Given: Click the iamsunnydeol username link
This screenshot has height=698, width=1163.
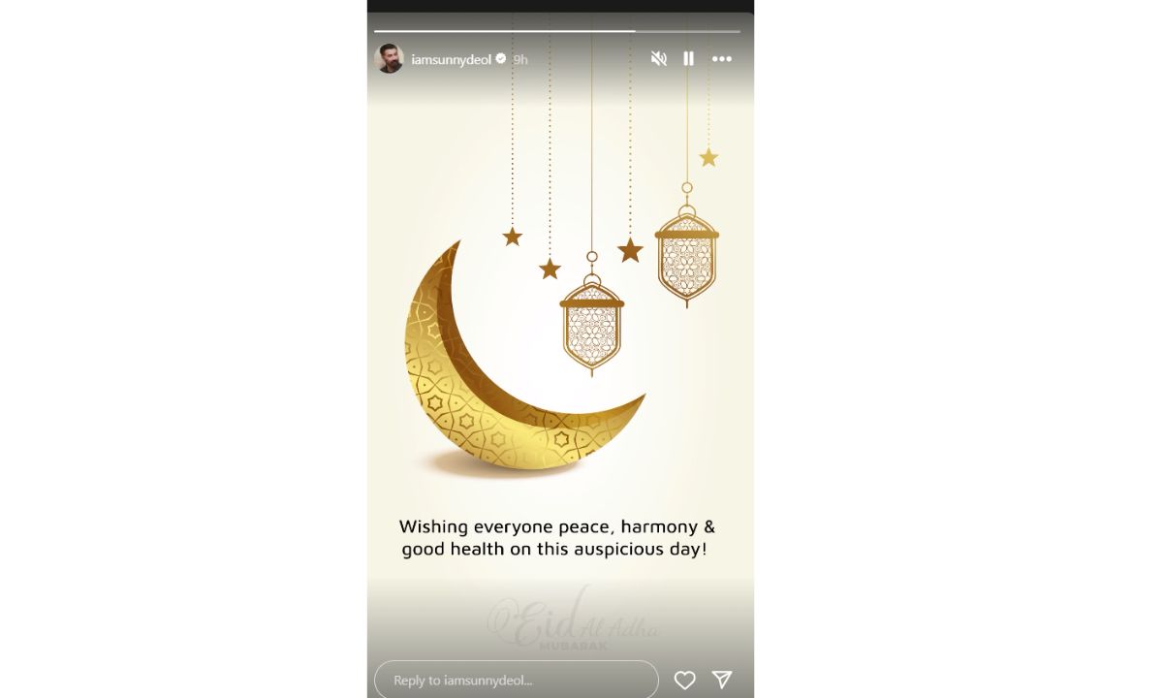Looking at the screenshot, I should (x=452, y=59).
